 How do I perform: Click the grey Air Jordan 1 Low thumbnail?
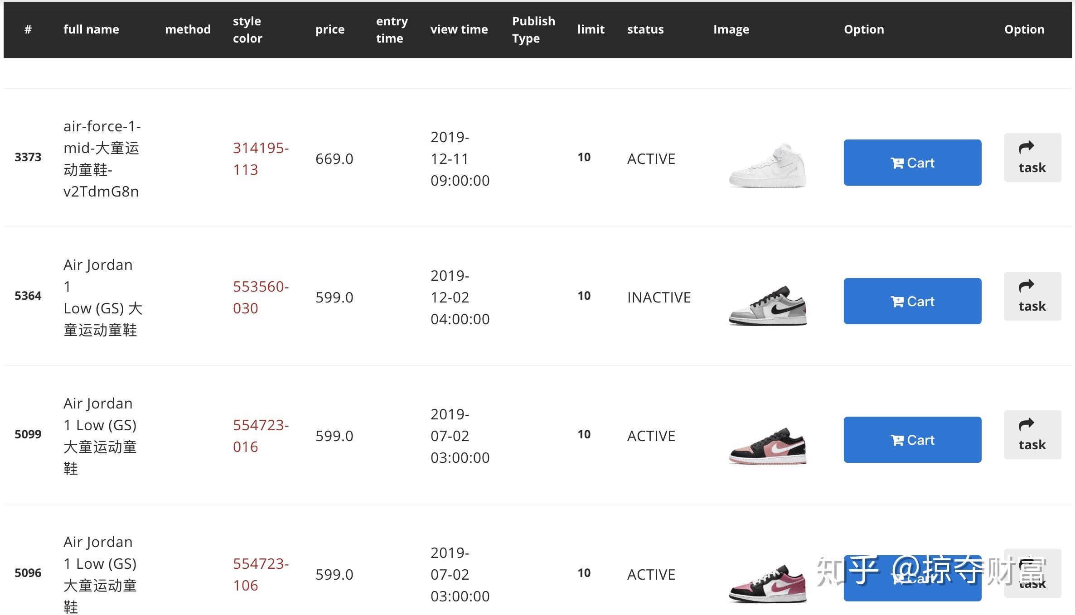pyautogui.click(x=767, y=305)
